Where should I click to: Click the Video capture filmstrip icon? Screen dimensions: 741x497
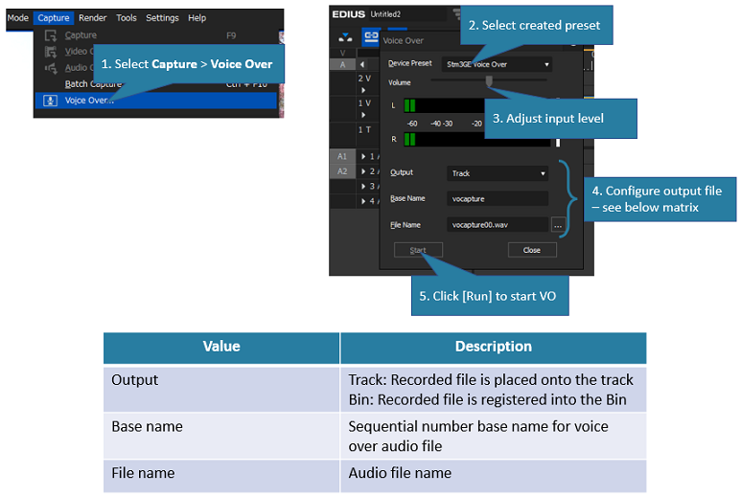pos(51,52)
